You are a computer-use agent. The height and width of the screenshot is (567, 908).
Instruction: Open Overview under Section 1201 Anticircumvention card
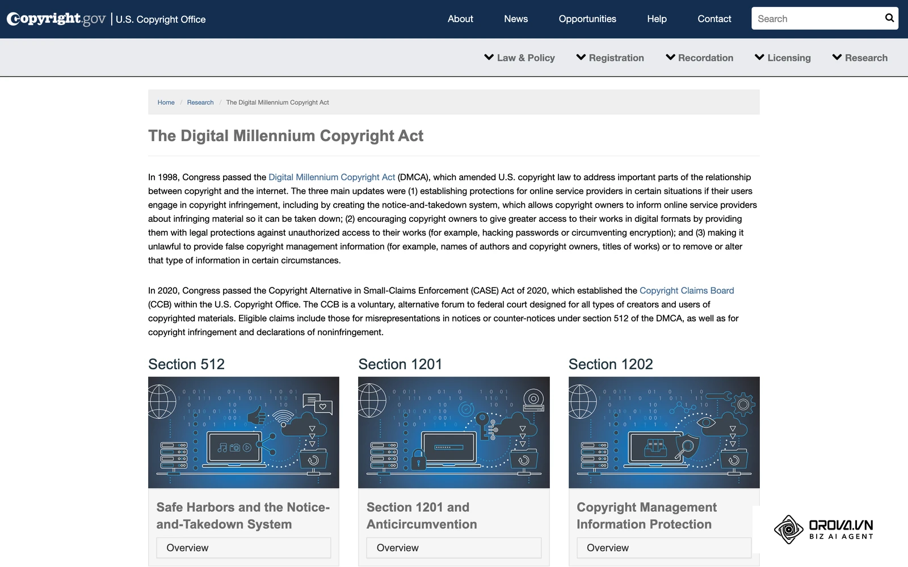click(x=453, y=548)
